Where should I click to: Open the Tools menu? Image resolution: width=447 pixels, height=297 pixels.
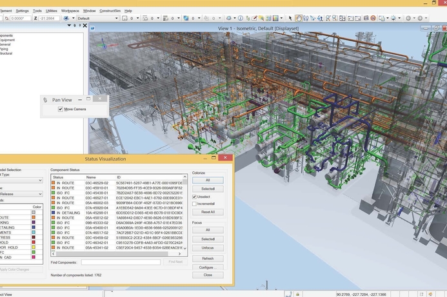37,11
